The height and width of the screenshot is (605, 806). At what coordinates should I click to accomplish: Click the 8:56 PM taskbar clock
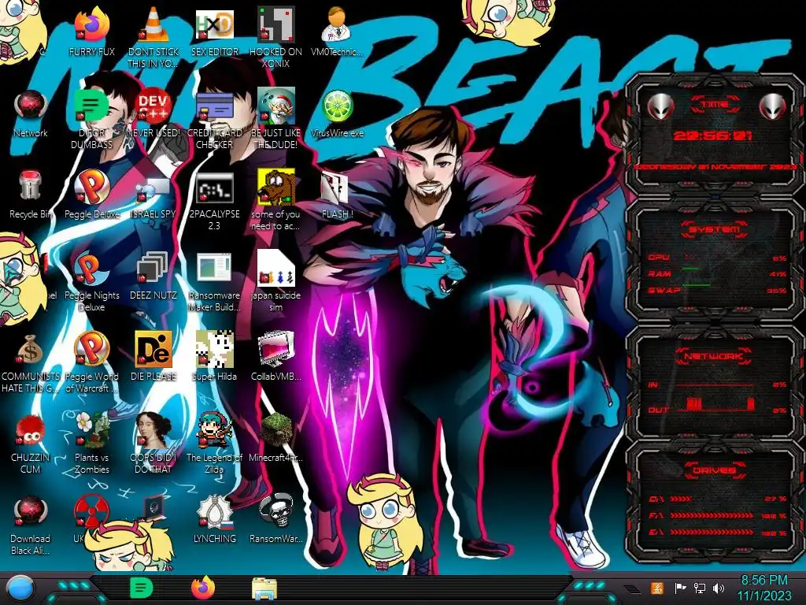point(763,581)
